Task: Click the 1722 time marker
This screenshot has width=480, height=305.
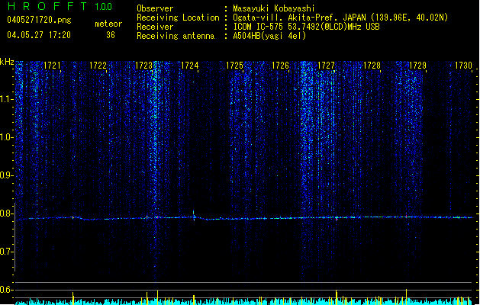Action: 98,66
